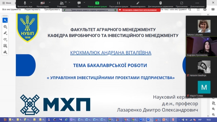This screenshot has width=217, height=122.
Task: Click the search magnifier icon in toolbar
Action: pyautogui.click(x=190, y=9)
